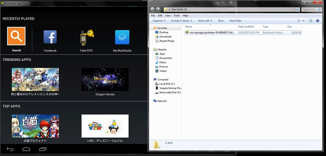Select Libraries in the navigation pane
The width and height of the screenshot is (326, 156).
click(160, 49)
